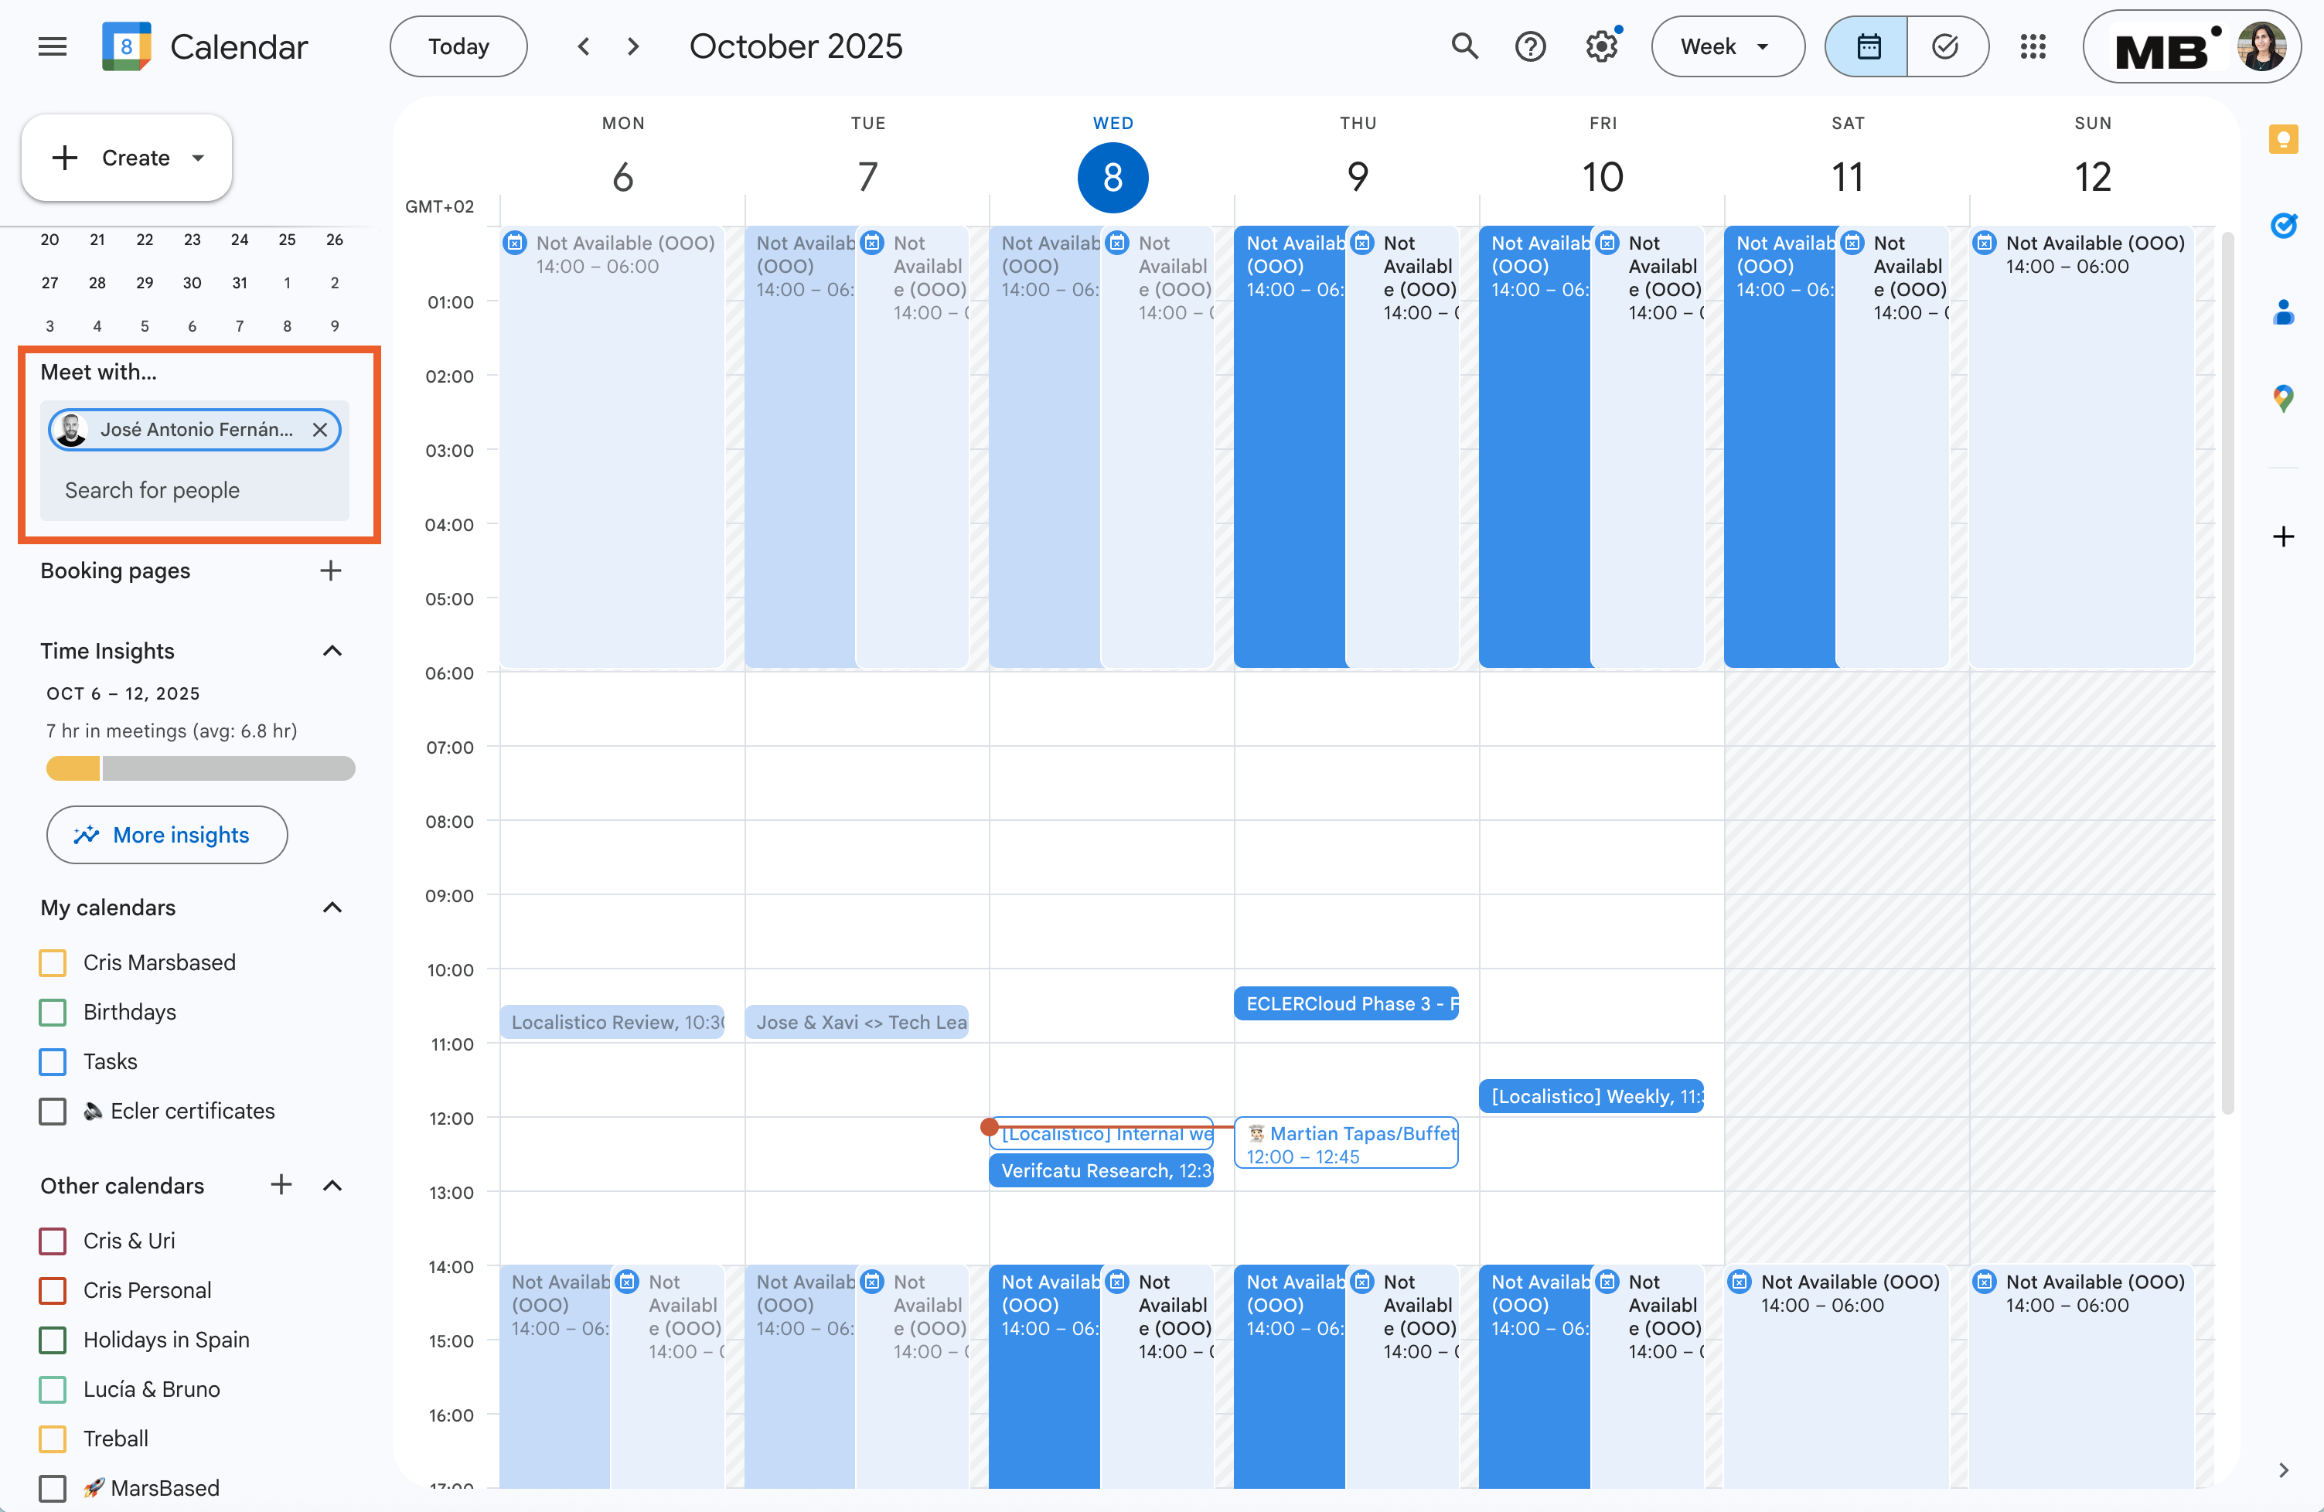Click the Search for people field

coord(194,490)
